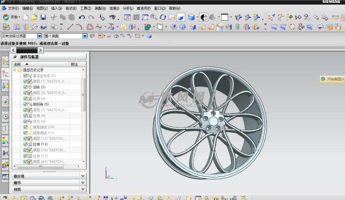Toggle the checkbox for 拉伸 (8)
Viewport: 345px width, 200px height.
25,116
